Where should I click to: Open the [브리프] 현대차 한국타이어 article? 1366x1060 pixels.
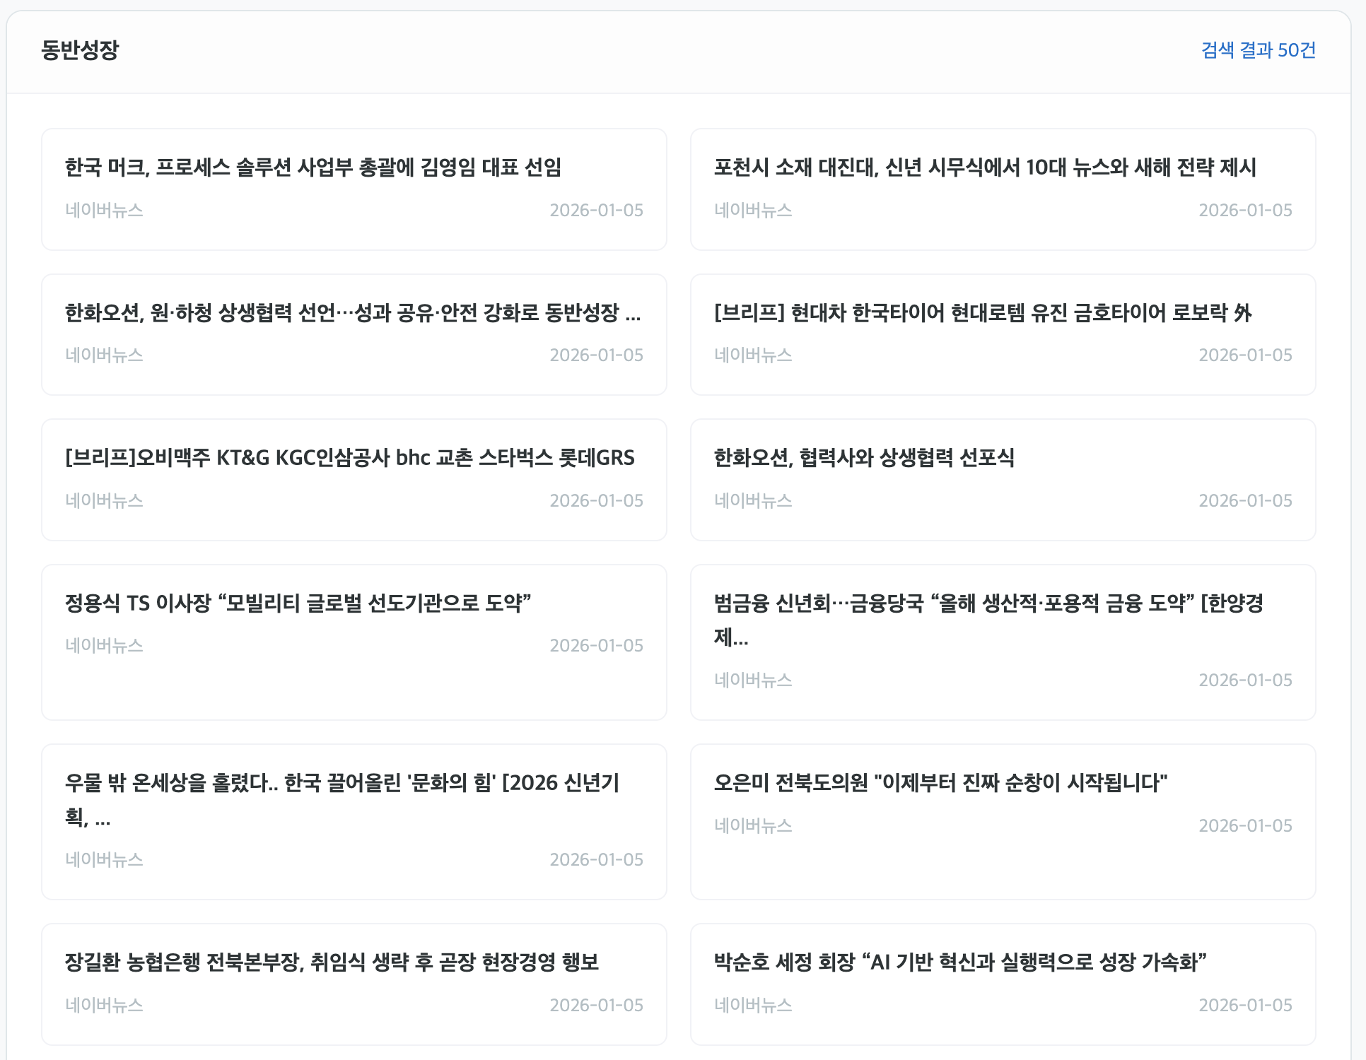point(983,312)
